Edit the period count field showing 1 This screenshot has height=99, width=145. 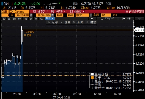[x=5, y=15]
